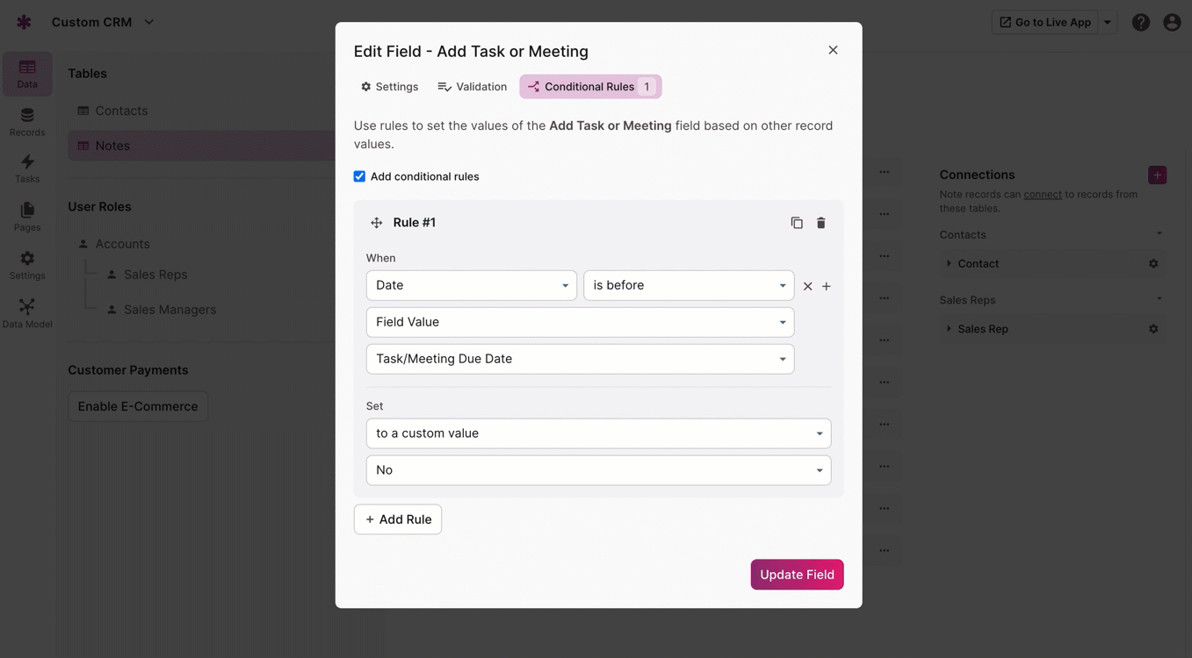Expand the Task/Meeting Due Date dropdown
This screenshot has width=1192, height=658.
pos(580,359)
